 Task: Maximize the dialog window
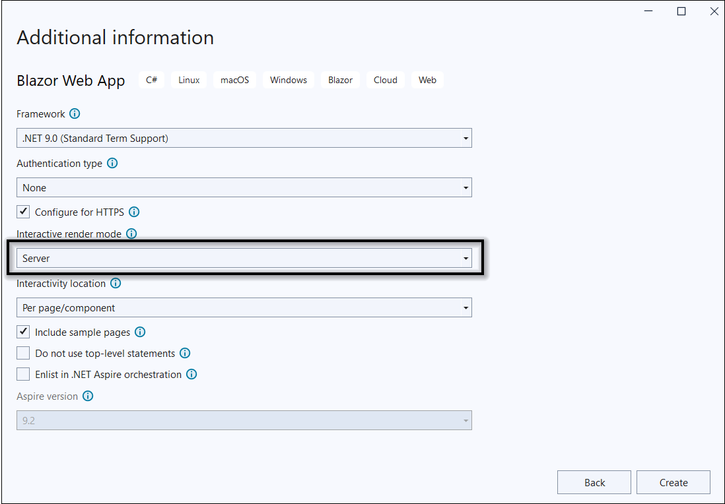(681, 11)
